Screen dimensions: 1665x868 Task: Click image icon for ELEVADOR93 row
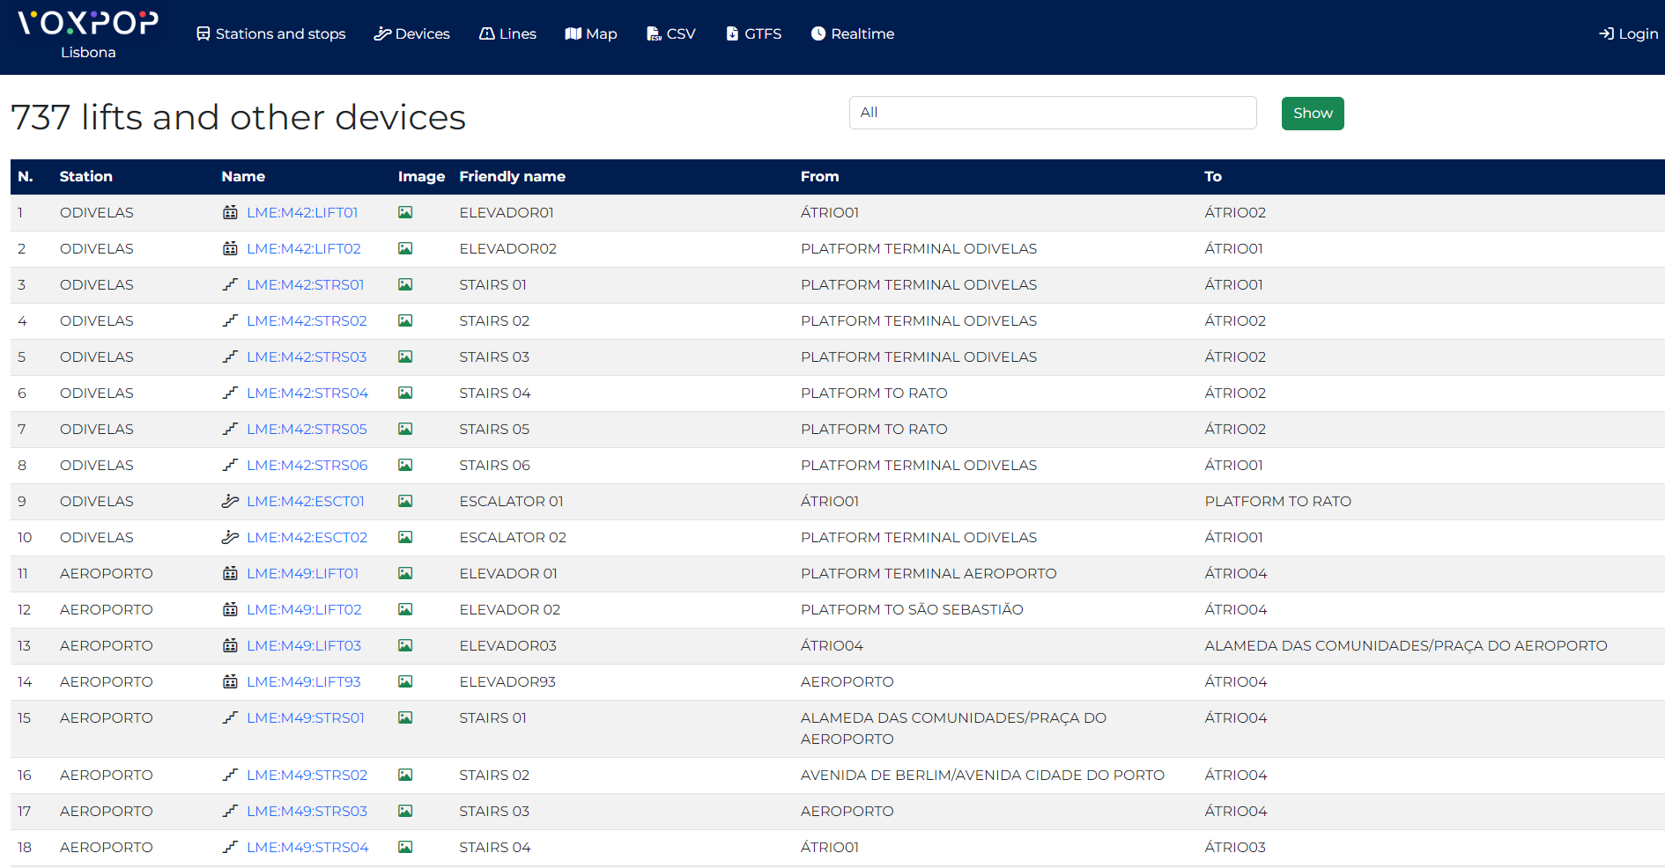coord(405,681)
